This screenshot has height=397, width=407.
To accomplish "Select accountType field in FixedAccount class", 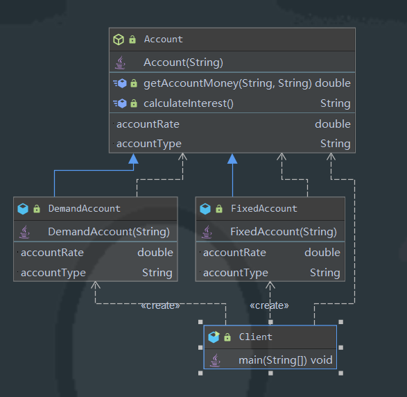I will click(270, 273).
